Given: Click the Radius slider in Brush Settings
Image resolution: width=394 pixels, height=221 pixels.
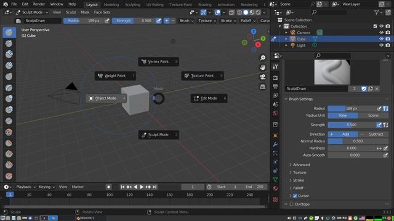Looking at the screenshot, I should (x=352, y=109).
